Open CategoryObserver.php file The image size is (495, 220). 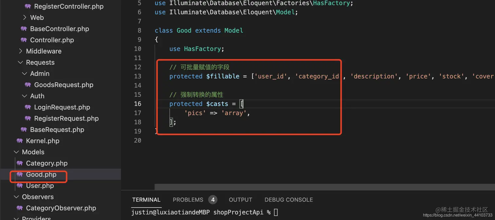tap(61, 208)
